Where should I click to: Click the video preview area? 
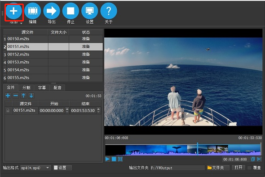pos(183,82)
